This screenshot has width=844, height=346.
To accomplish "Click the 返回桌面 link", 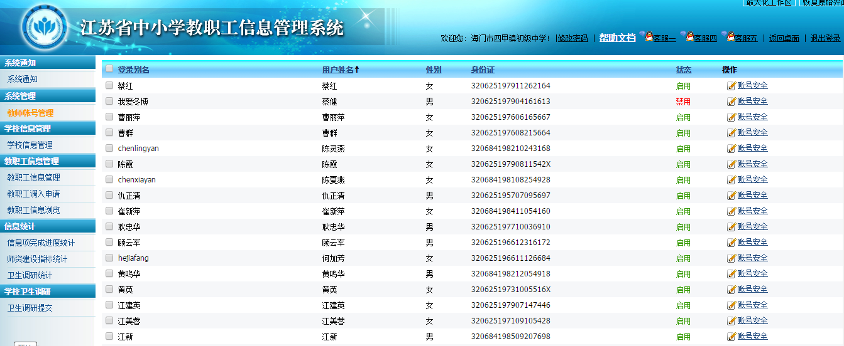I will pyautogui.click(x=784, y=38).
